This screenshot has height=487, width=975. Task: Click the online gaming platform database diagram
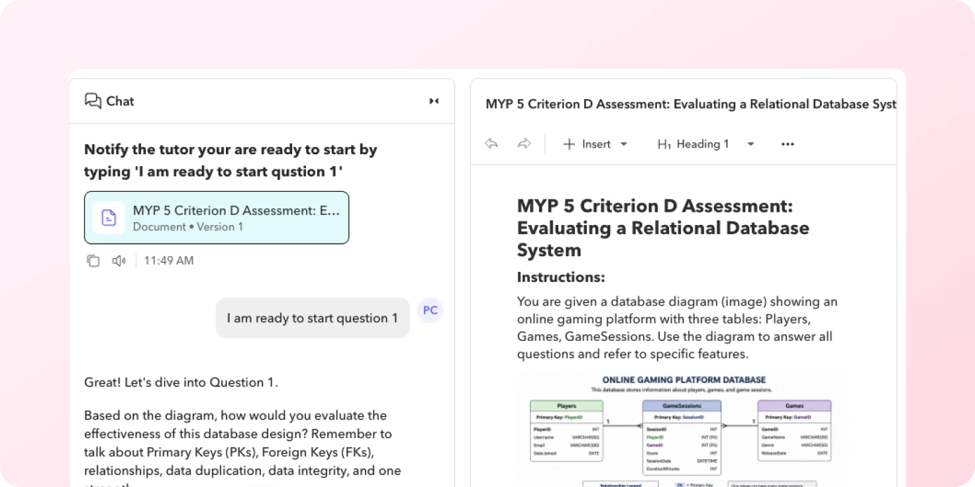coord(684,430)
